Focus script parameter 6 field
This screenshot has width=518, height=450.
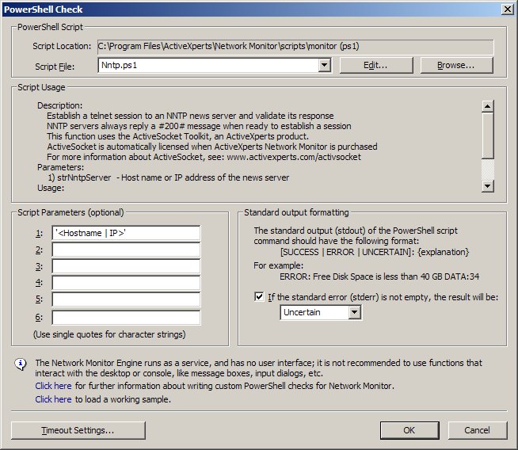click(x=126, y=317)
